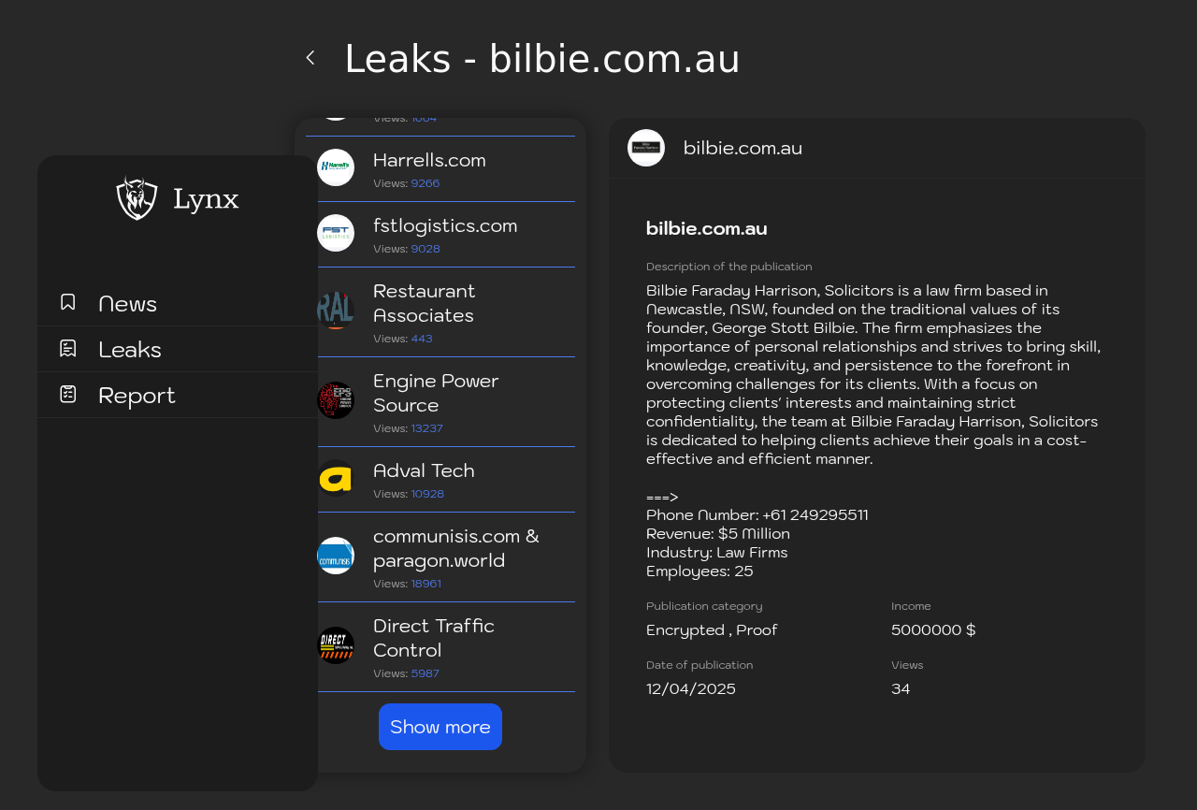
Task: Click the Phone Number line in description
Action: 757,514
